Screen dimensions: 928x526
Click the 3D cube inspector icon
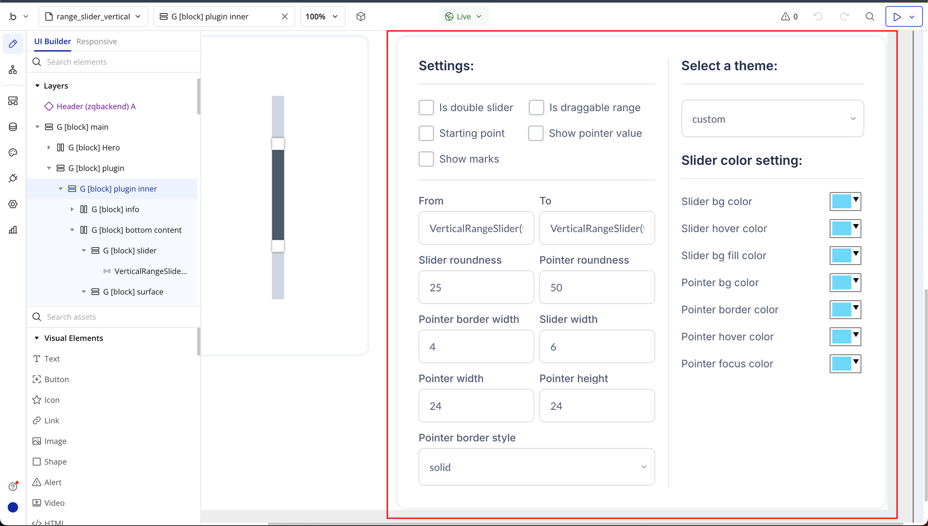361,17
